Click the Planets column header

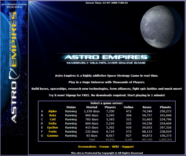point(165,107)
